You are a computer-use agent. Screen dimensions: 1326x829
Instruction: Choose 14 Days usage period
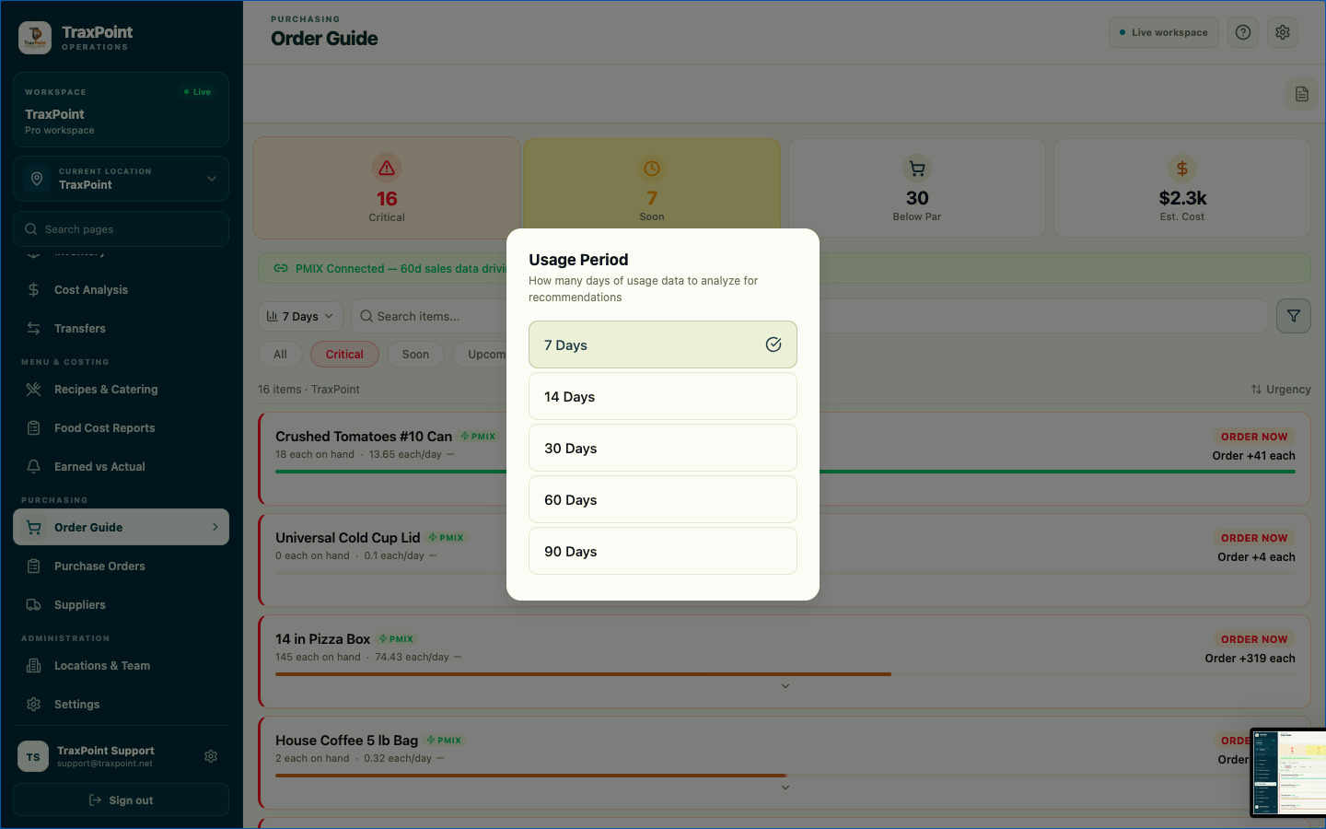[x=663, y=396]
